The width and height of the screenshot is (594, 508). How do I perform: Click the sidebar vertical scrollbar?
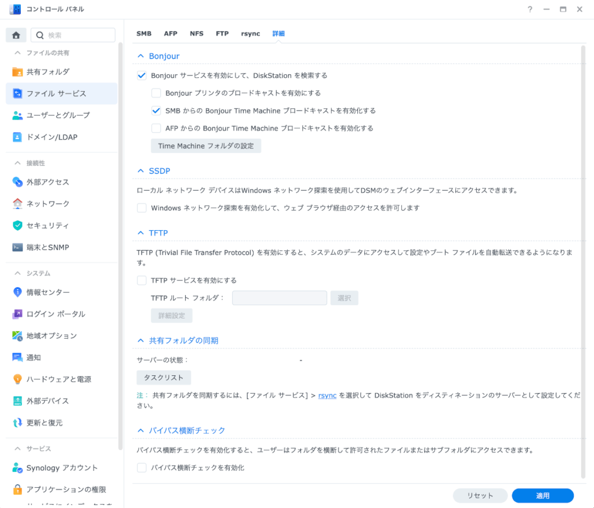[x=121, y=246]
